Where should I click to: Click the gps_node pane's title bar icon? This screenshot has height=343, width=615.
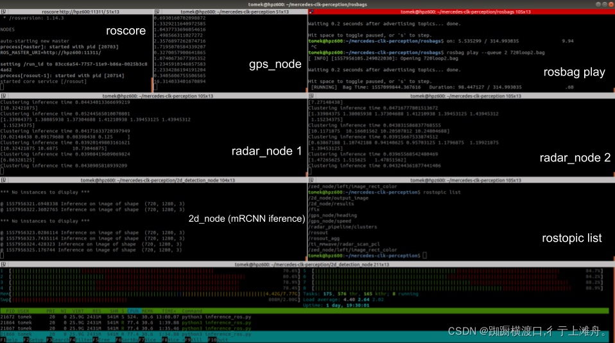tap(157, 12)
